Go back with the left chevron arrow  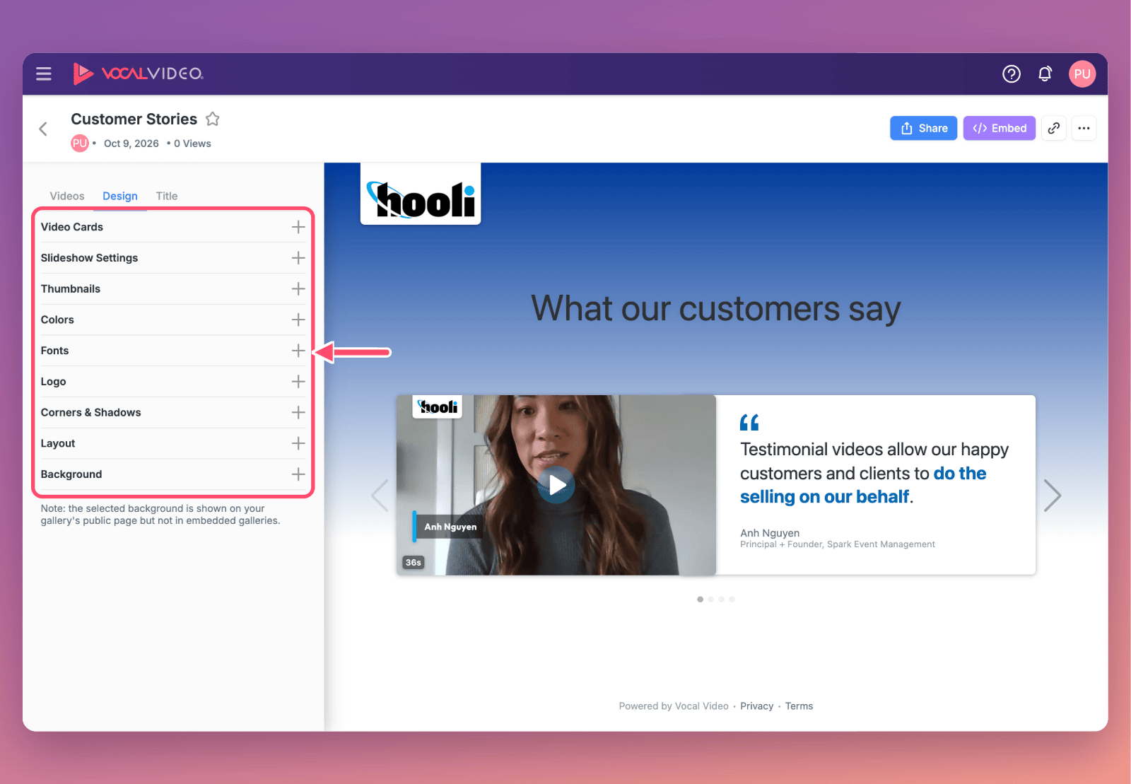[x=43, y=129]
